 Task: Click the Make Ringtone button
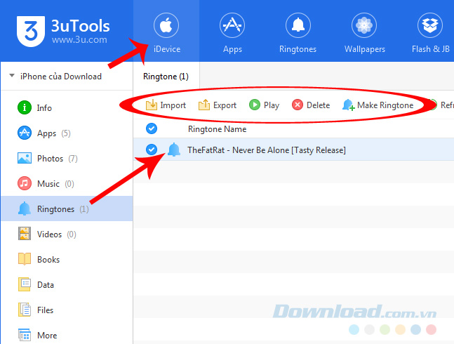point(378,105)
